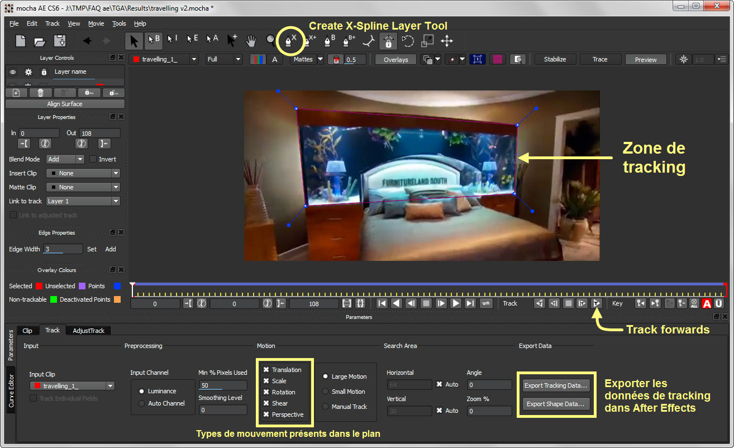Toggle Shear motion checkbox

coord(266,403)
